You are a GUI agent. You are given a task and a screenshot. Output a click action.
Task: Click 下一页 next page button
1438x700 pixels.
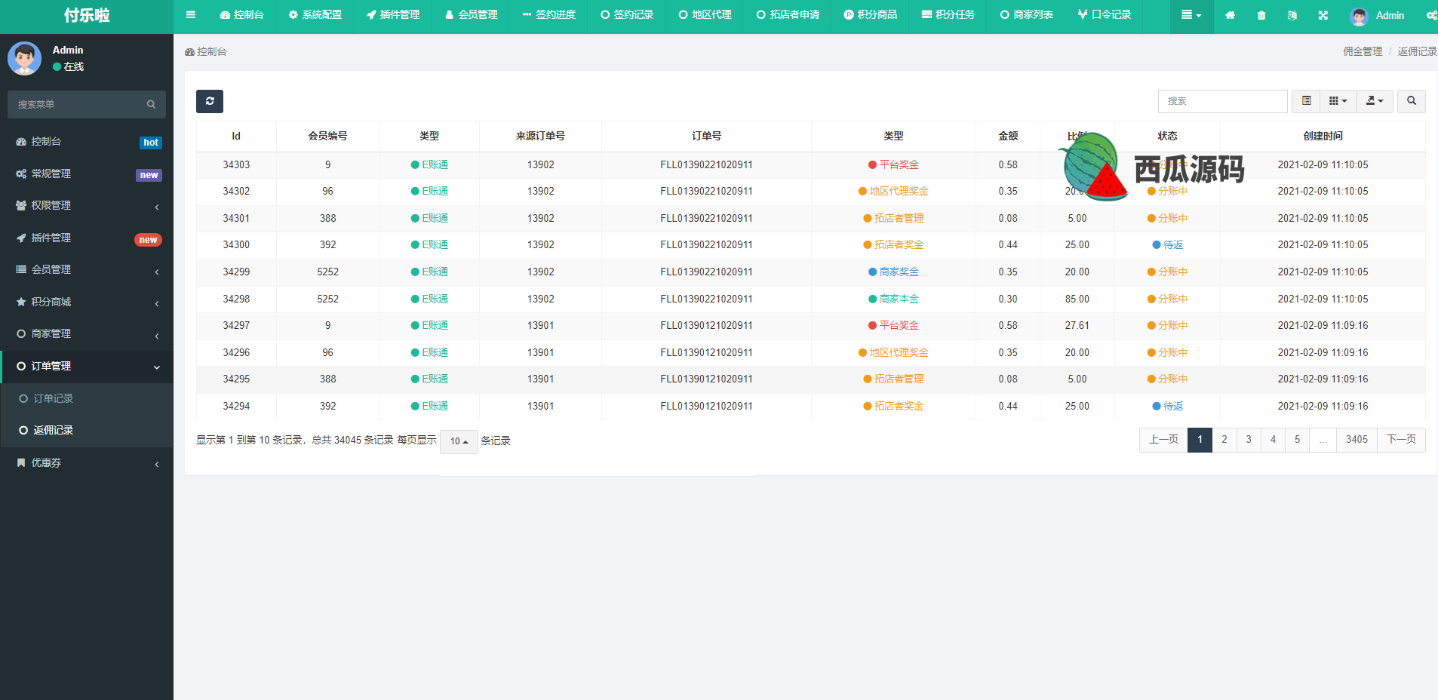(1401, 440)
